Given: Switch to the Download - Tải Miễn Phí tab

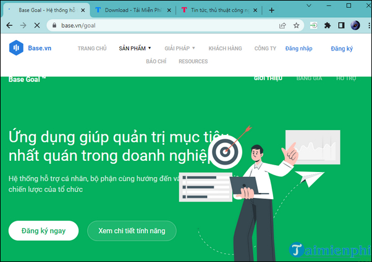Looking at the screenshot, I should pyautogui.click(x=133, y=10).
